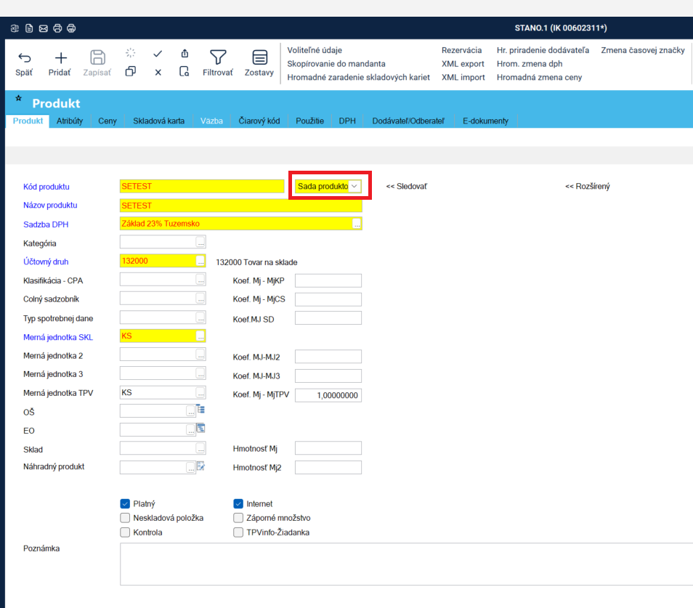Open the Filtrovať funnel filter
This screenshot has height=608, width=693.
click(218, 57)
